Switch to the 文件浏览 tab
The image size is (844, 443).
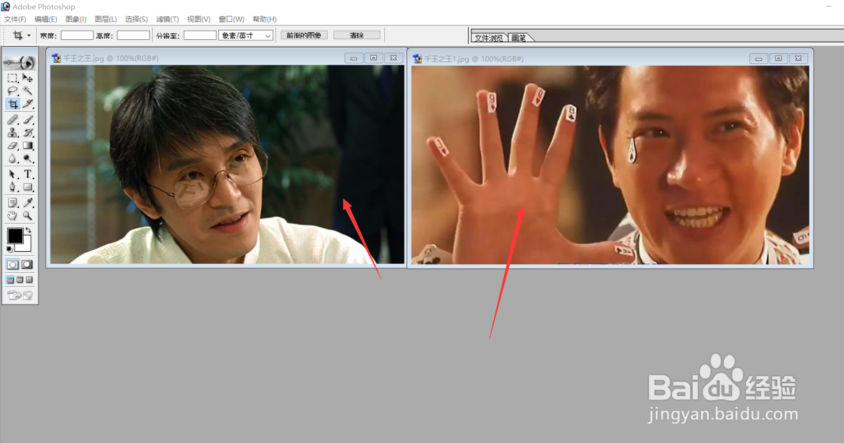pos(489,38)
